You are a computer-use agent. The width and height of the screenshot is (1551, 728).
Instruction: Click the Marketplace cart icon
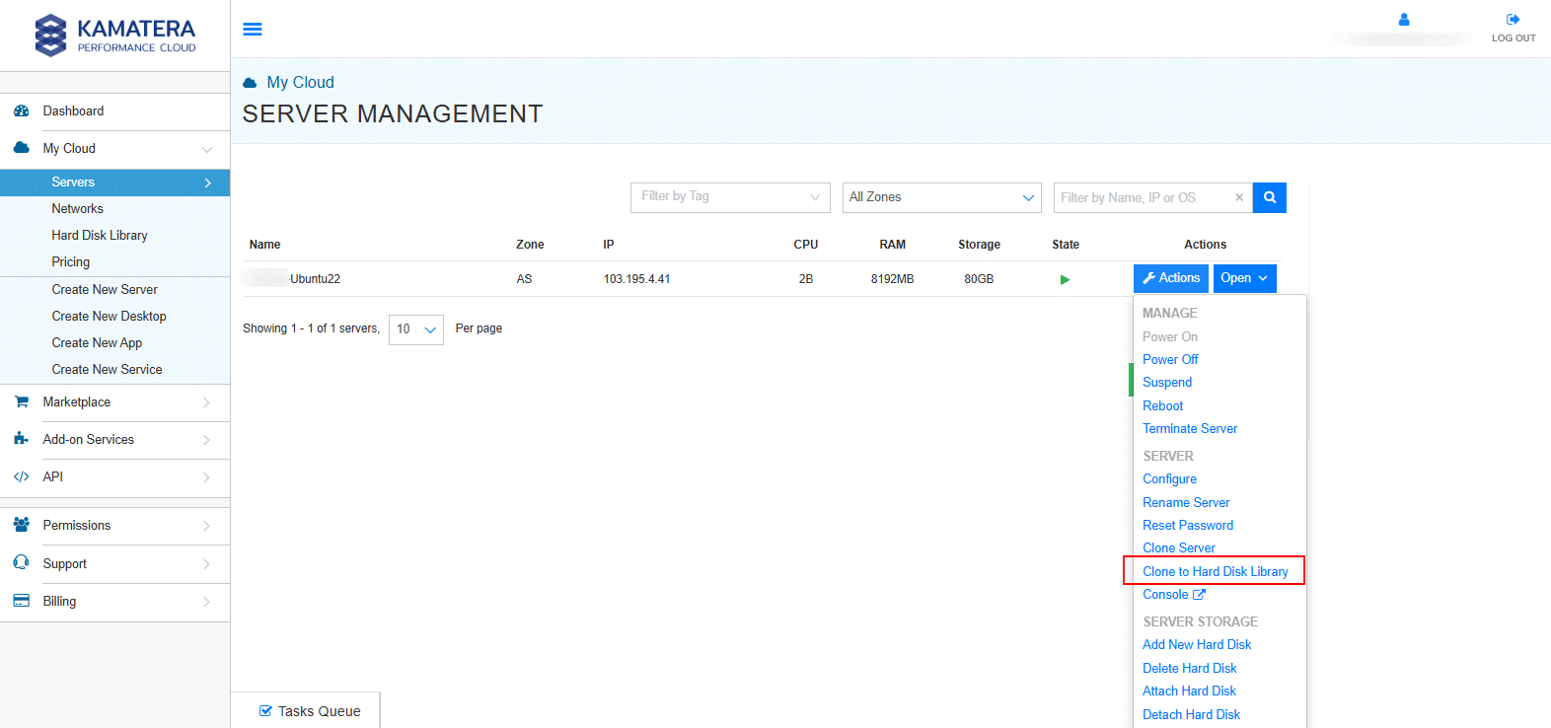21,401
